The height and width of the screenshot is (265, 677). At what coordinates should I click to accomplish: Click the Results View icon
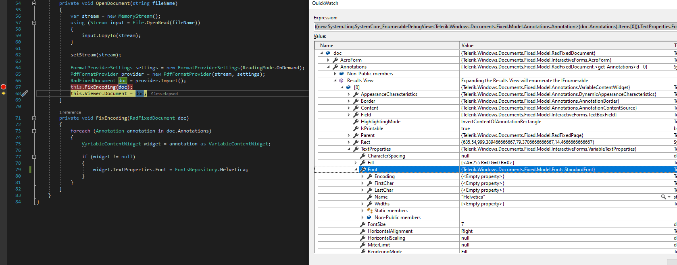342,81
